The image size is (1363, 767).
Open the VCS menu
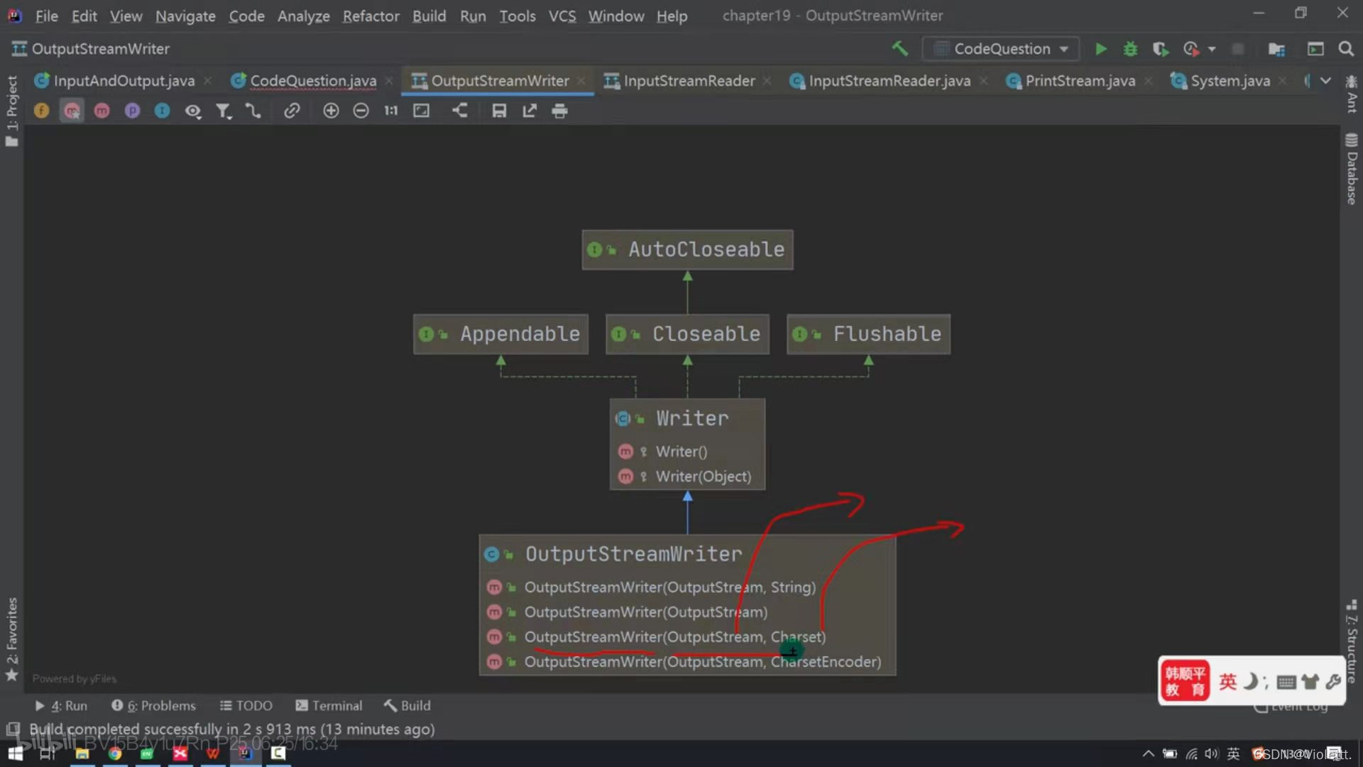click(562, 16)
